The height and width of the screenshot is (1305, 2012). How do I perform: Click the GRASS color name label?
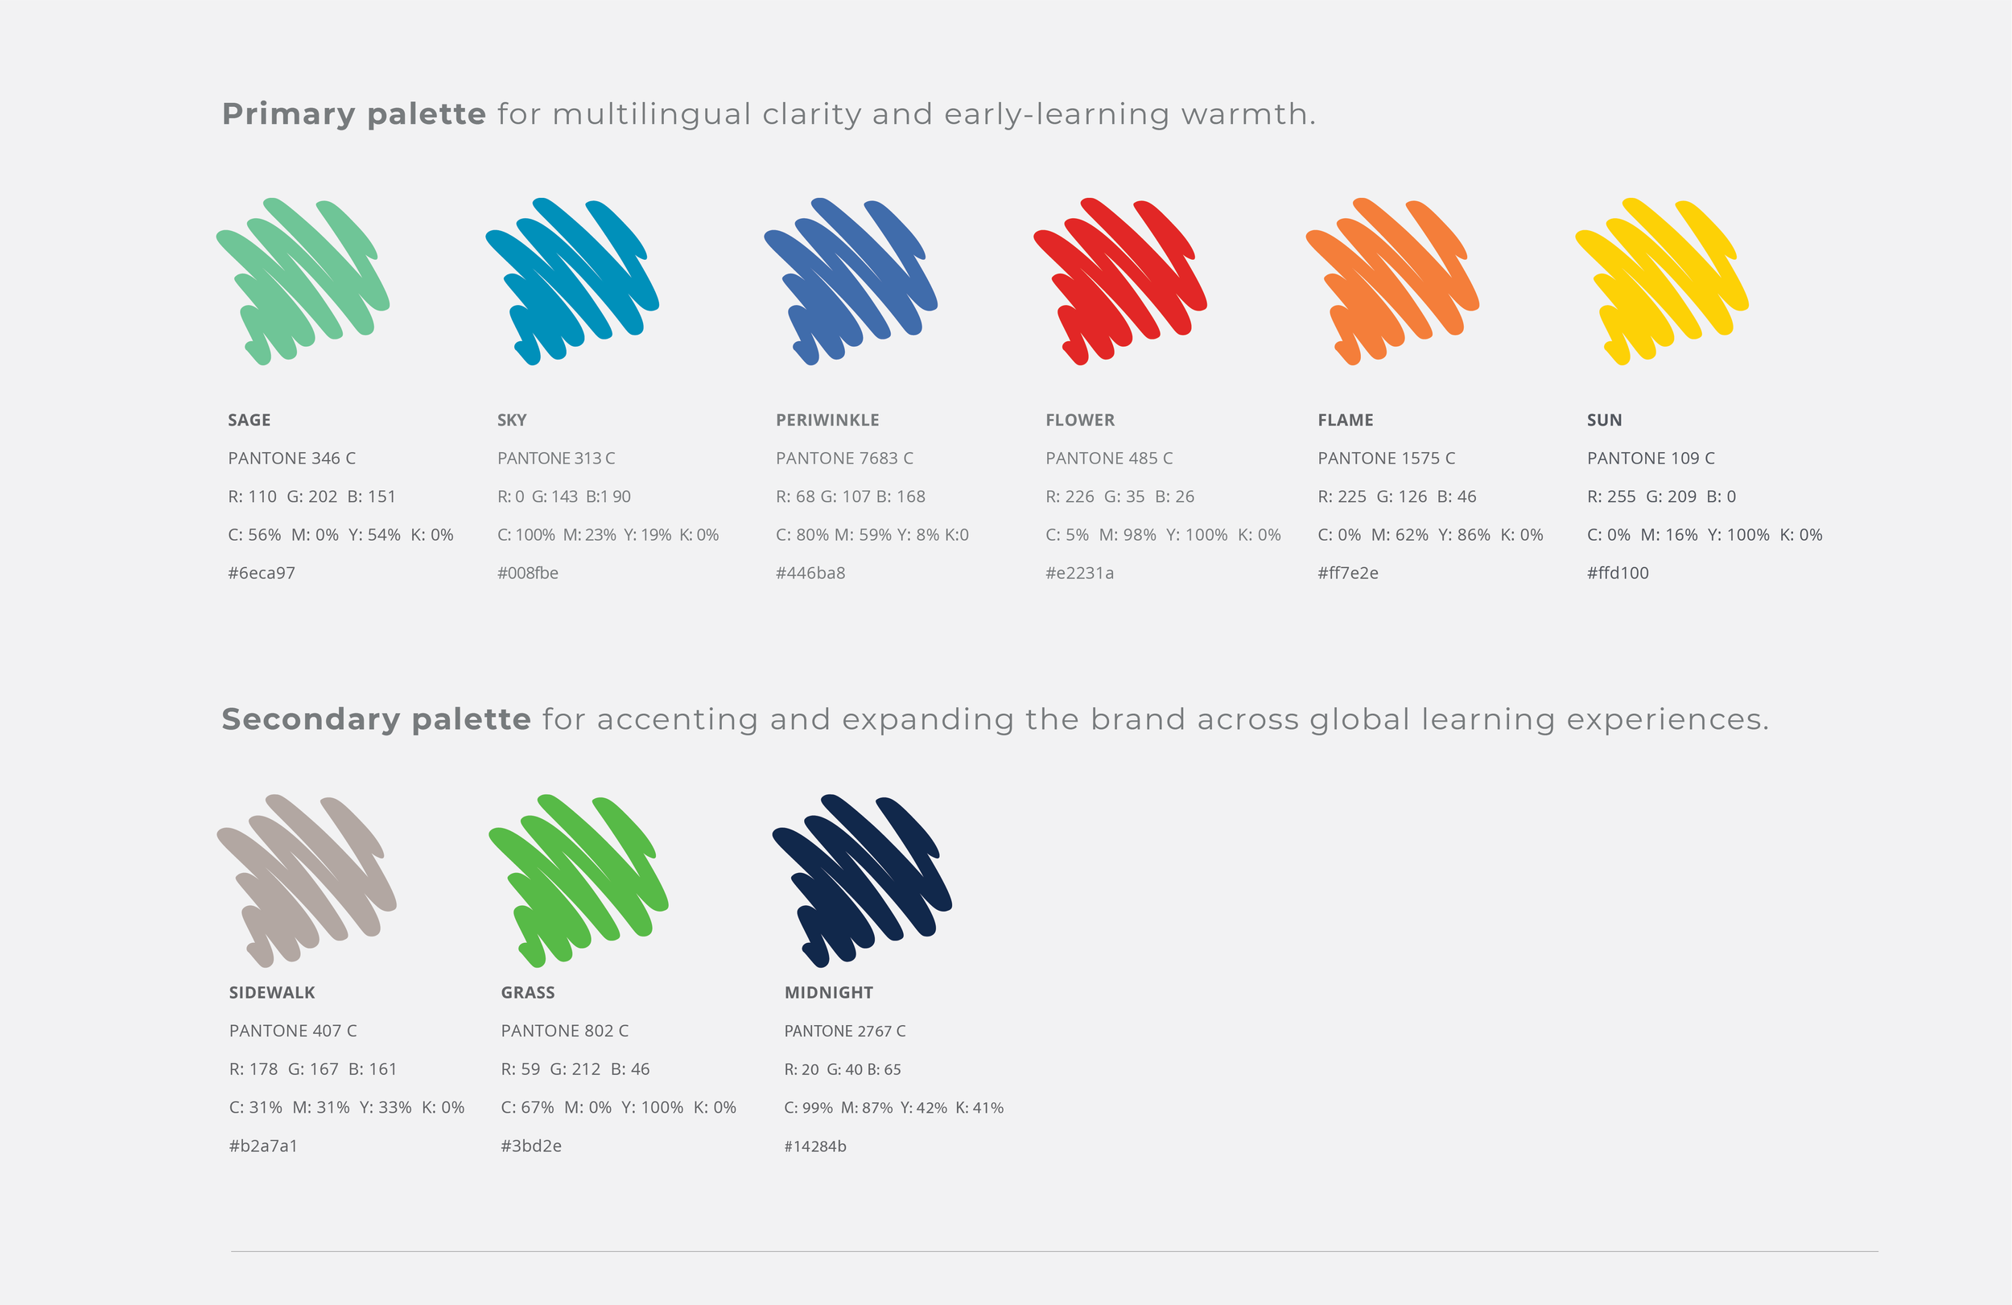(527, 993)
